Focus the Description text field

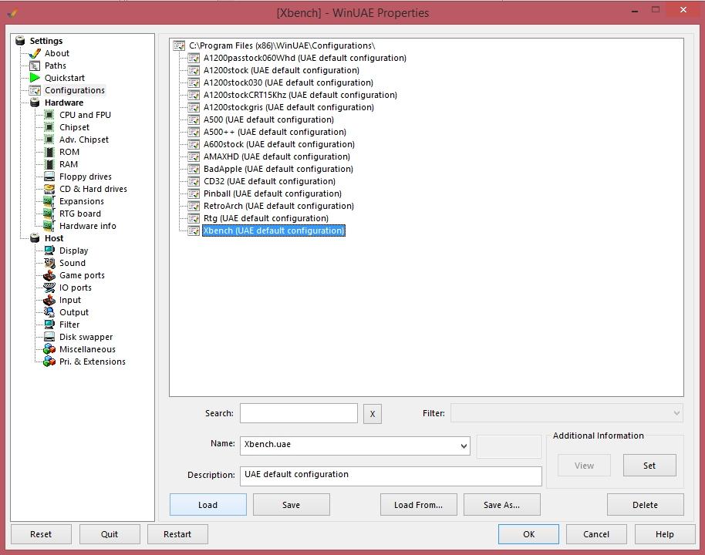pos(391,476)
